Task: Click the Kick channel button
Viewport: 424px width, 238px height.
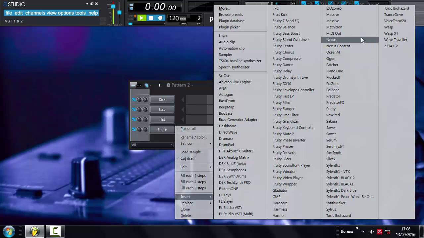Action: pyautogui.click(x=162, y=99)
